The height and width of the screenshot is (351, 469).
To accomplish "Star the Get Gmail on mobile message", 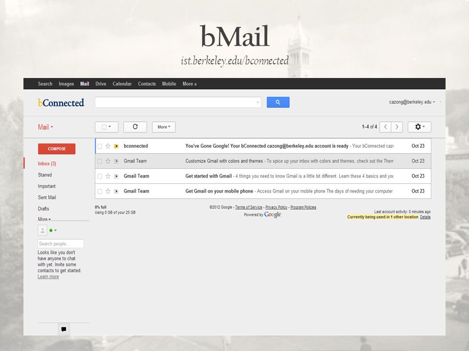I will tap(108, 191).
